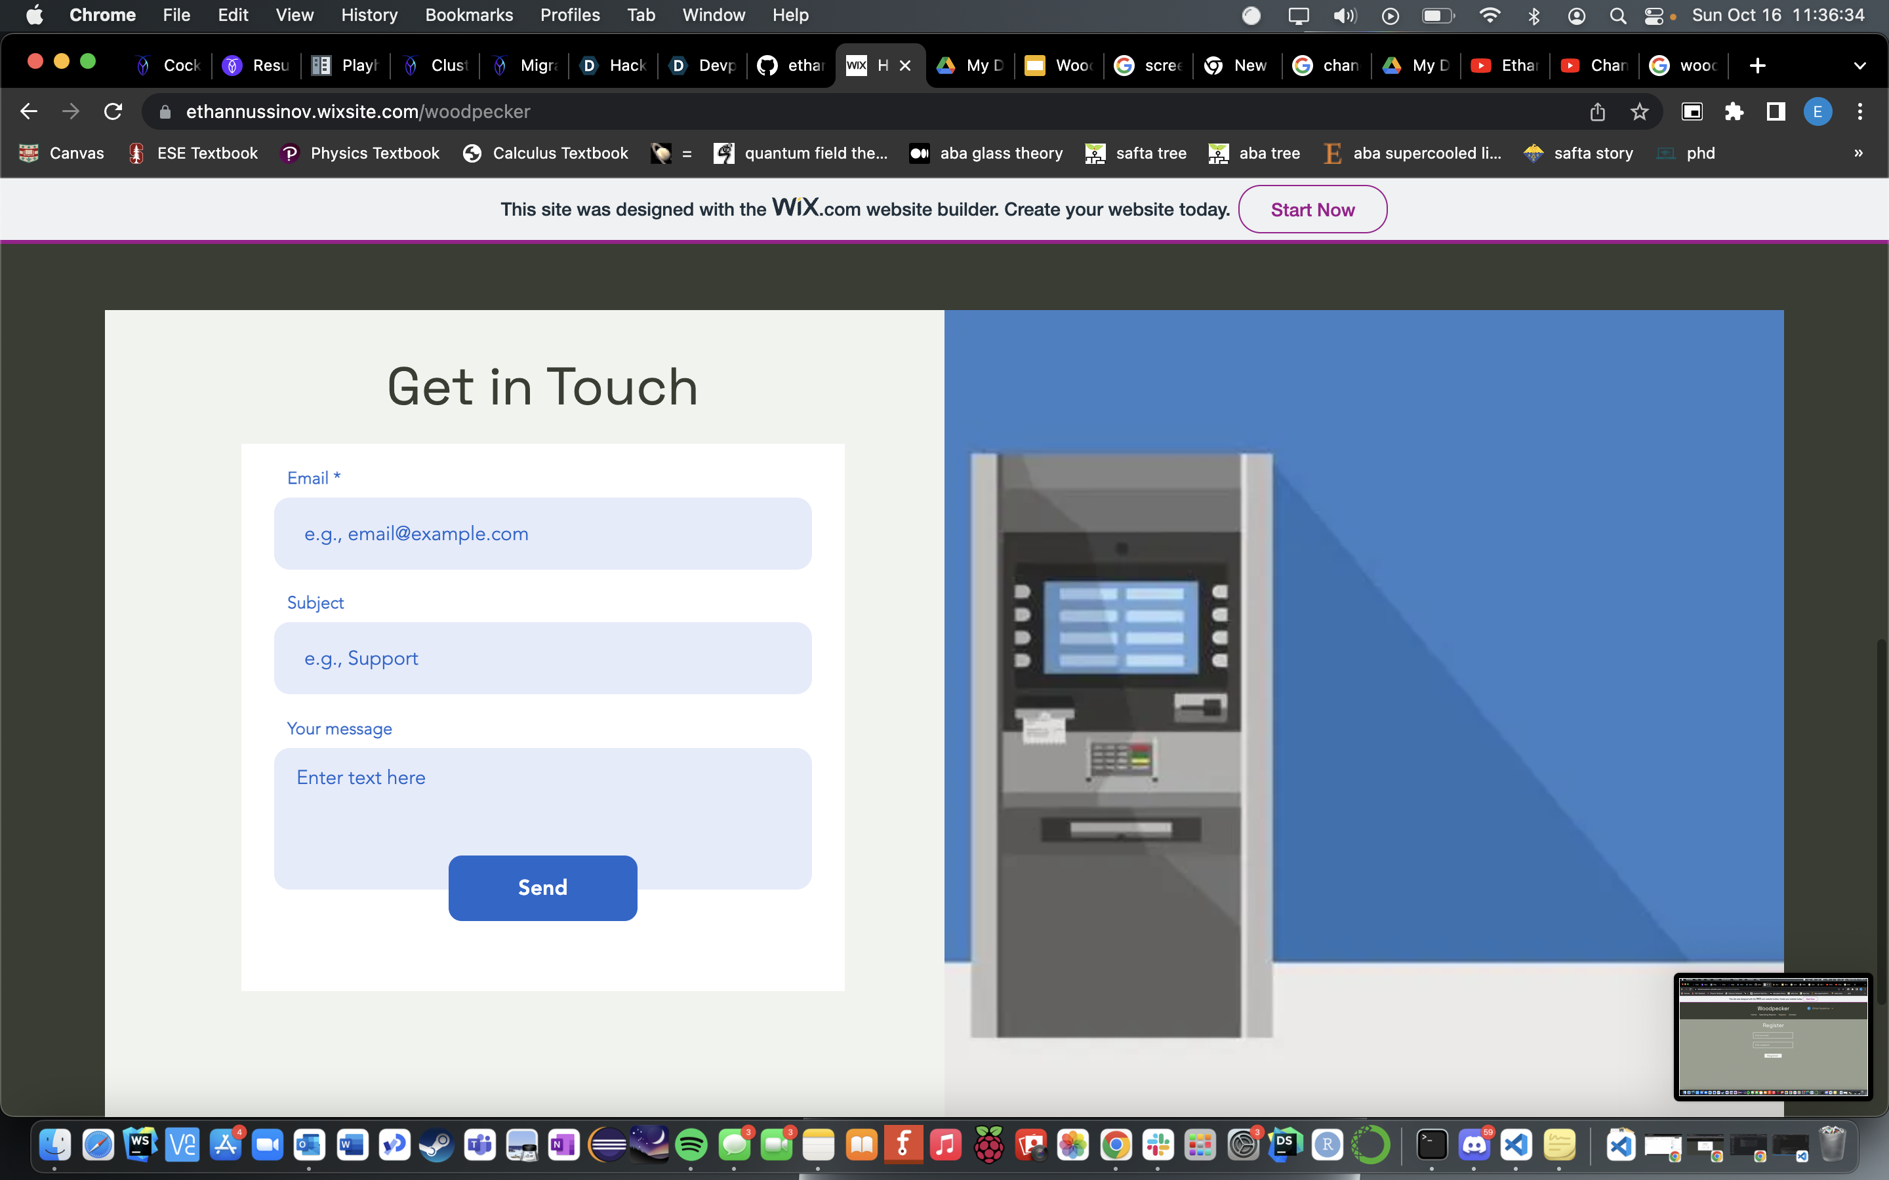Open Chrome three-dot menu
1889x1180 pixels.
(x=1859, y=111)
